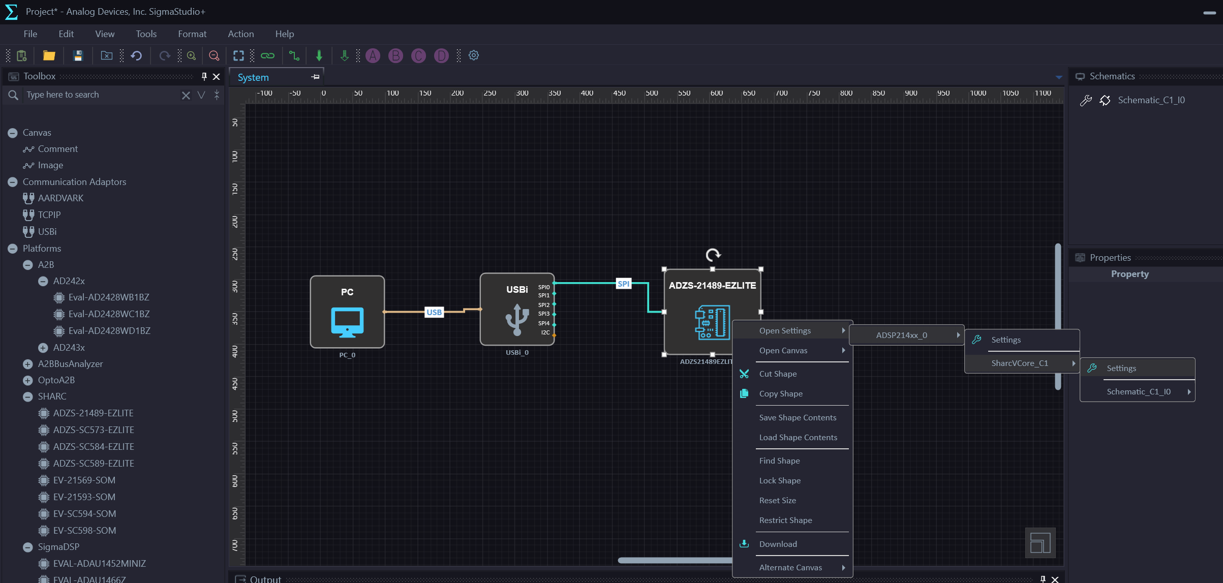Collapse the Communication Adaptors group
The width and height of the screenshot is (1223, 583).
tap(13, 182)
